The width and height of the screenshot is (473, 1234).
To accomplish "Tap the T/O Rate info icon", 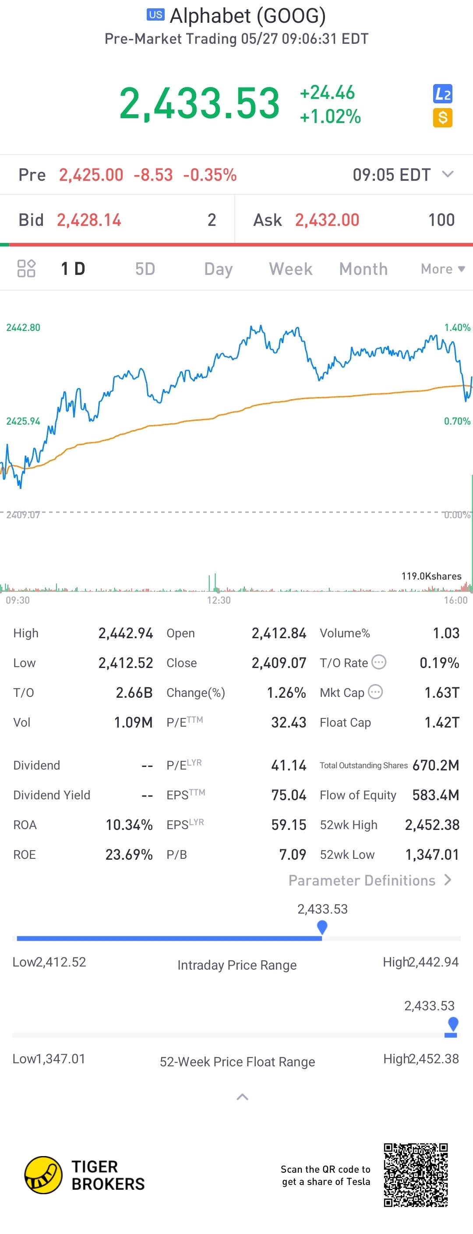I will pos(378,662).
